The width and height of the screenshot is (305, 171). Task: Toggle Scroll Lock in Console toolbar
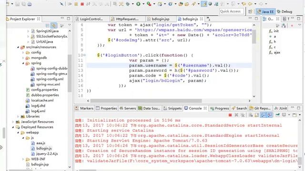click(257, 115)
